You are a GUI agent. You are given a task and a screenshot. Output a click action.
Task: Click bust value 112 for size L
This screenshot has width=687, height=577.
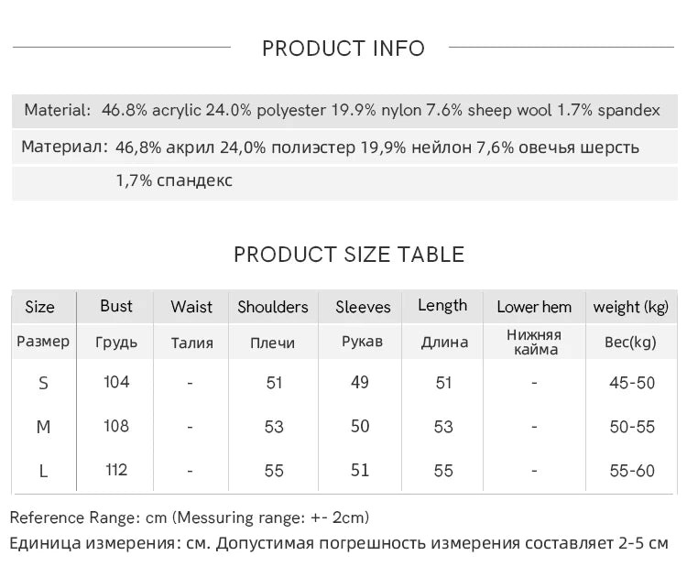tap(116, 470)
